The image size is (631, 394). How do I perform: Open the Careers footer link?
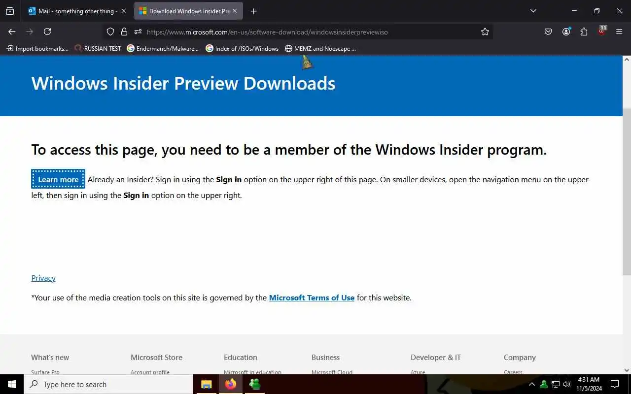tap(513, 372)
